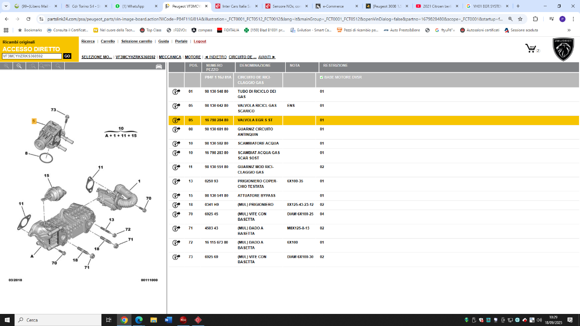
Task: Open the Carrello link
Action: tap(108, 42)
